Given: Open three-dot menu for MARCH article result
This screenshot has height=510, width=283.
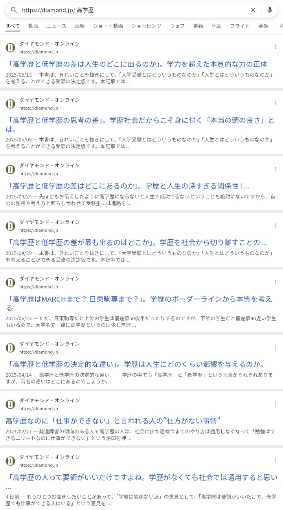Looking at the screenshot, I should (x=276, y=282).
